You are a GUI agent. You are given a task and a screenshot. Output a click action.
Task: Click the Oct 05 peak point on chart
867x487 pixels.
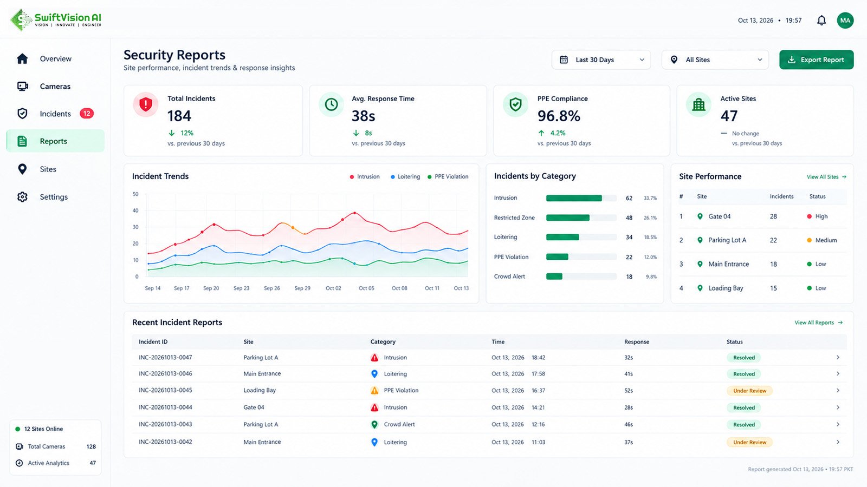point(355,213)
